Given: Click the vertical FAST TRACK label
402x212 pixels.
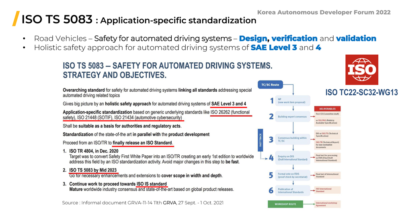Looking at the screenshot, I should pyautogui.click(x=260, y=140).
